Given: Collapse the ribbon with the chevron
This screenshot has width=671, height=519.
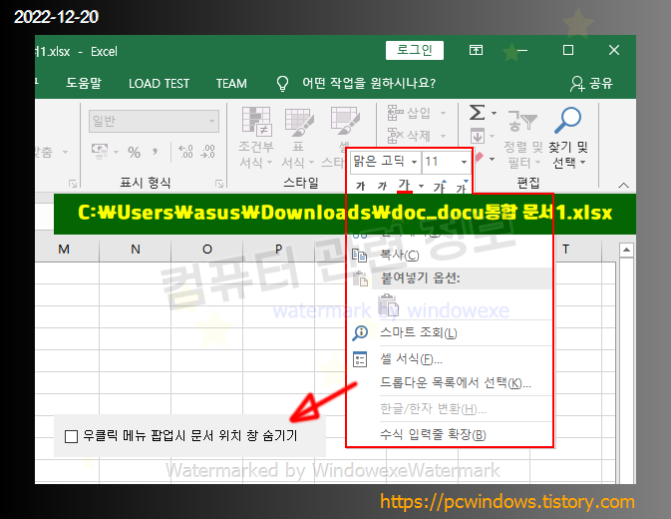Looking at the screenshot, I should click(623, 185).
